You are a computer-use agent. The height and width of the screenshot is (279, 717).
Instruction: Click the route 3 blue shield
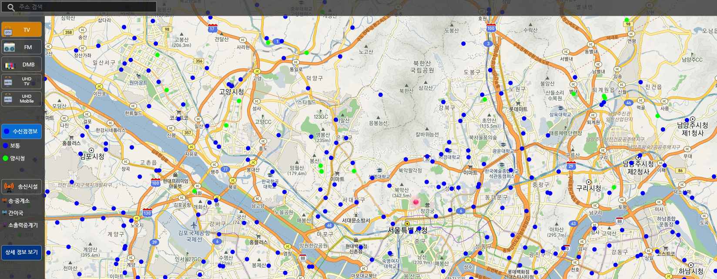[488, 43]
